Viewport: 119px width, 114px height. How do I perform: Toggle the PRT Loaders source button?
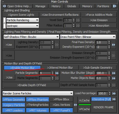[x=14, y=110]
